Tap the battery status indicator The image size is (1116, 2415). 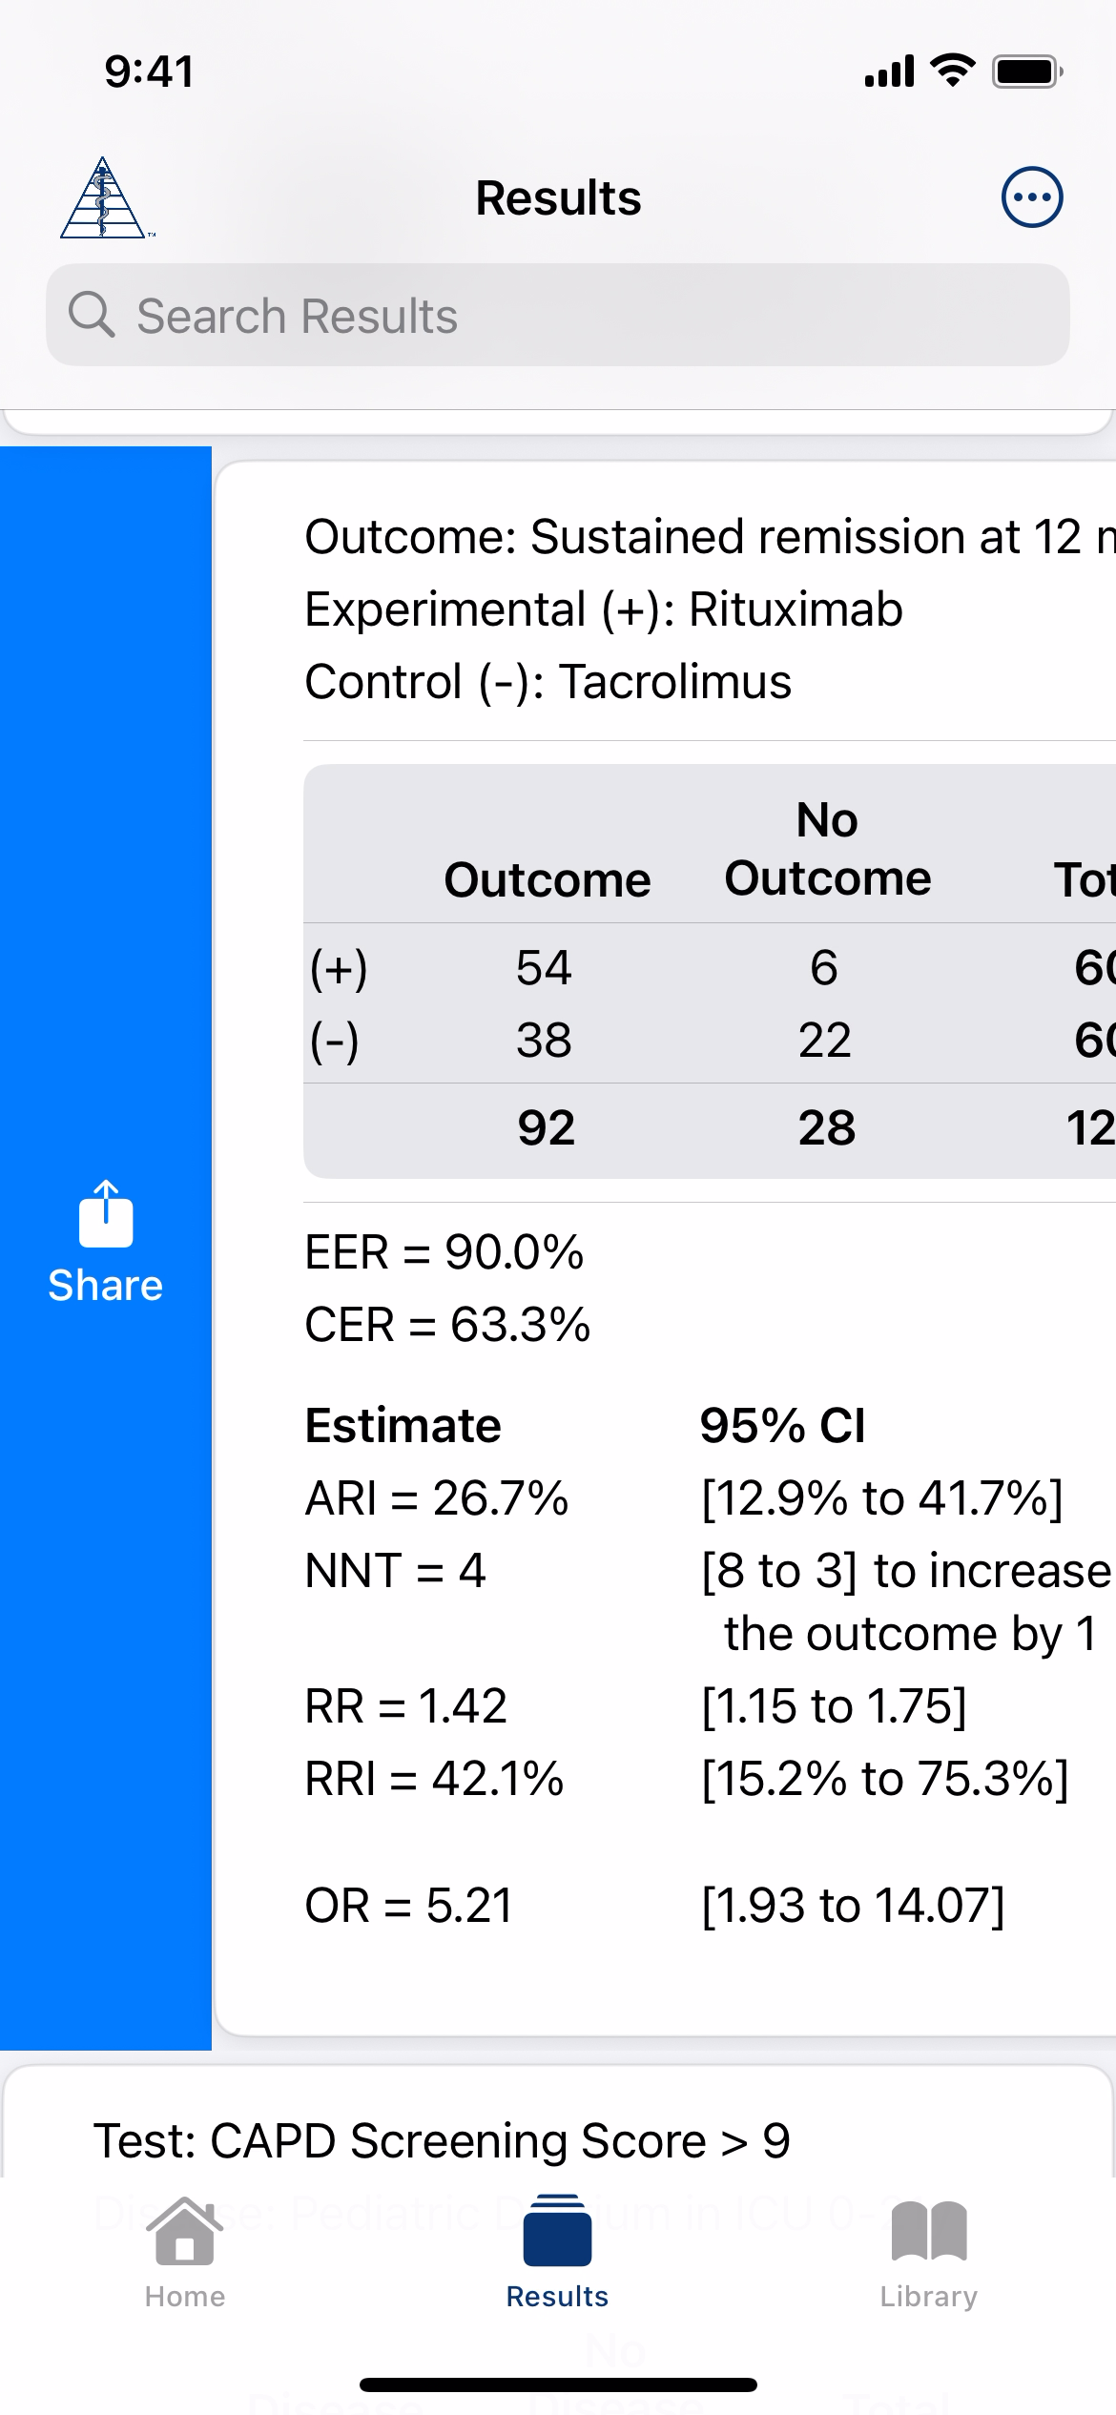click(1026, 72)
